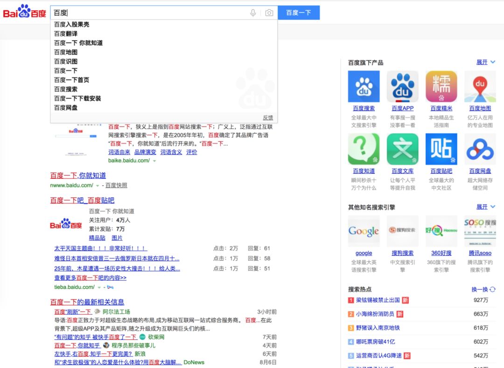Open the 品牌演变 link
Viewport: 504px width, 368px height.
145,152
